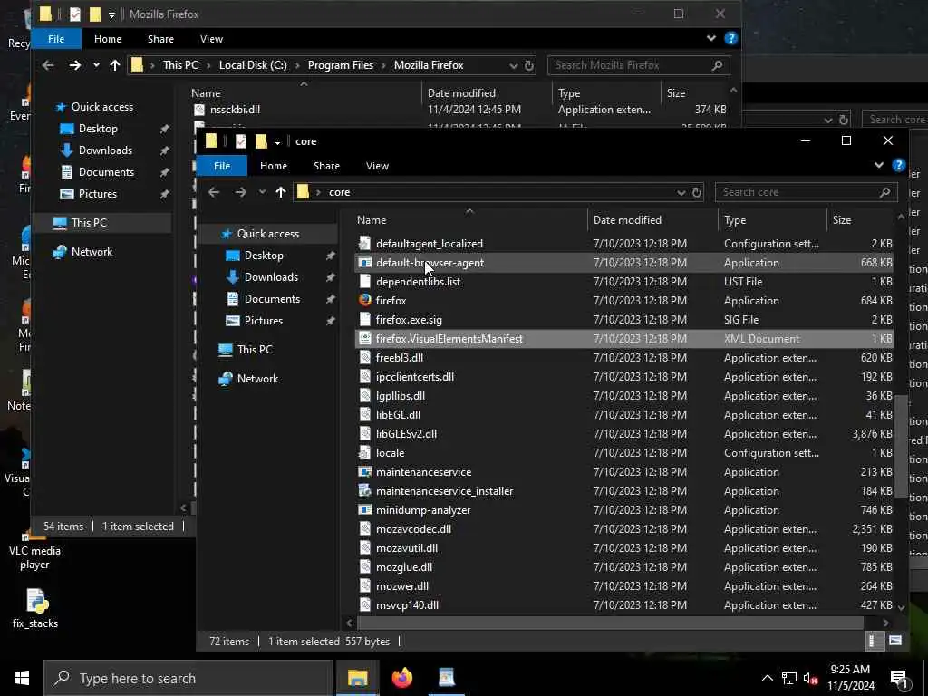
Task: Click the locale configuration file icon
Action: pyautogui.click(x=365, y=453)
